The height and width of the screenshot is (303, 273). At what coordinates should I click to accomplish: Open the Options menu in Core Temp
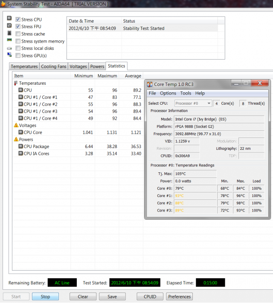pyautogui.click(x=168, y=93)
